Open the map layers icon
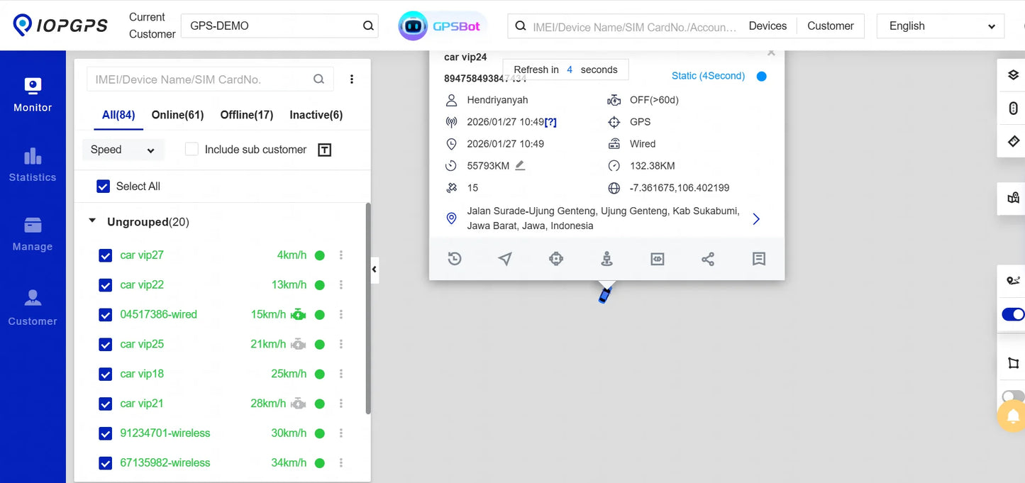Viewport: 1025px width, 483px height. 1013,75
